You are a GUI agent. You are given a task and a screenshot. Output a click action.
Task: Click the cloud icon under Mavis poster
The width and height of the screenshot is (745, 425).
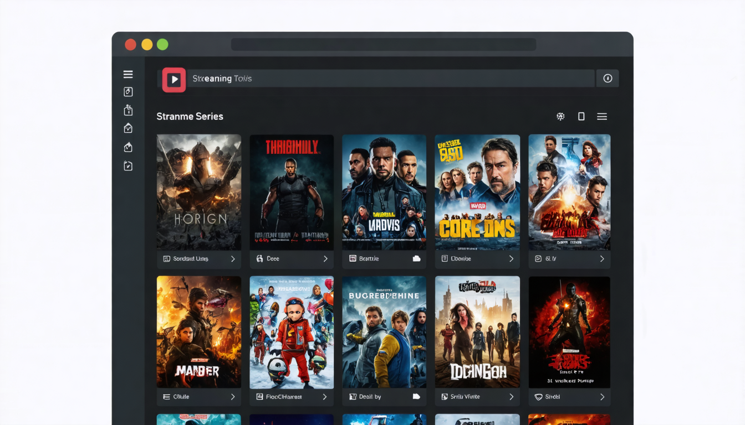click(416, 258)
